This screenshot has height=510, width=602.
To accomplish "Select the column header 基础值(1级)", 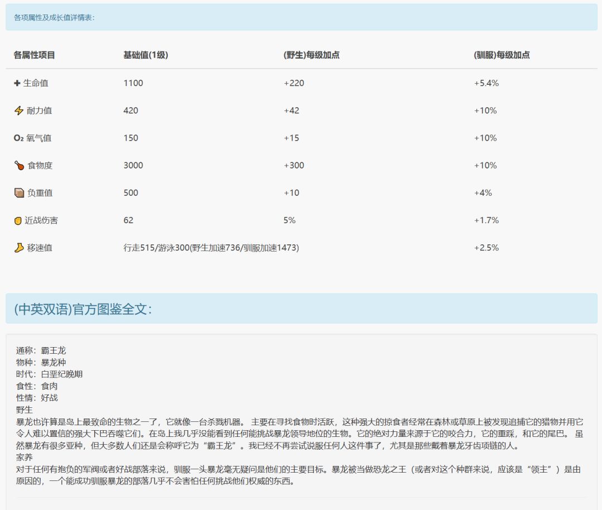I will 145,55.
